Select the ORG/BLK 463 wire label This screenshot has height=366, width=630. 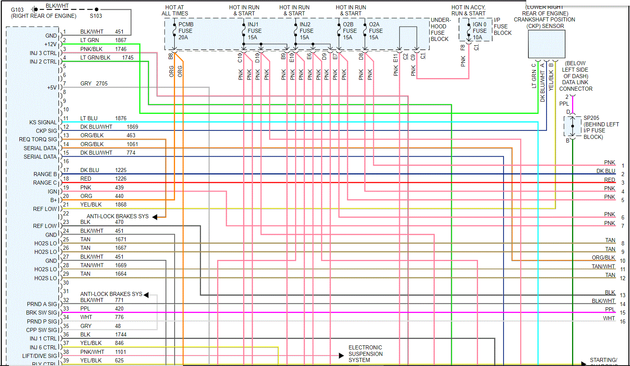click(x=108, y=135)
